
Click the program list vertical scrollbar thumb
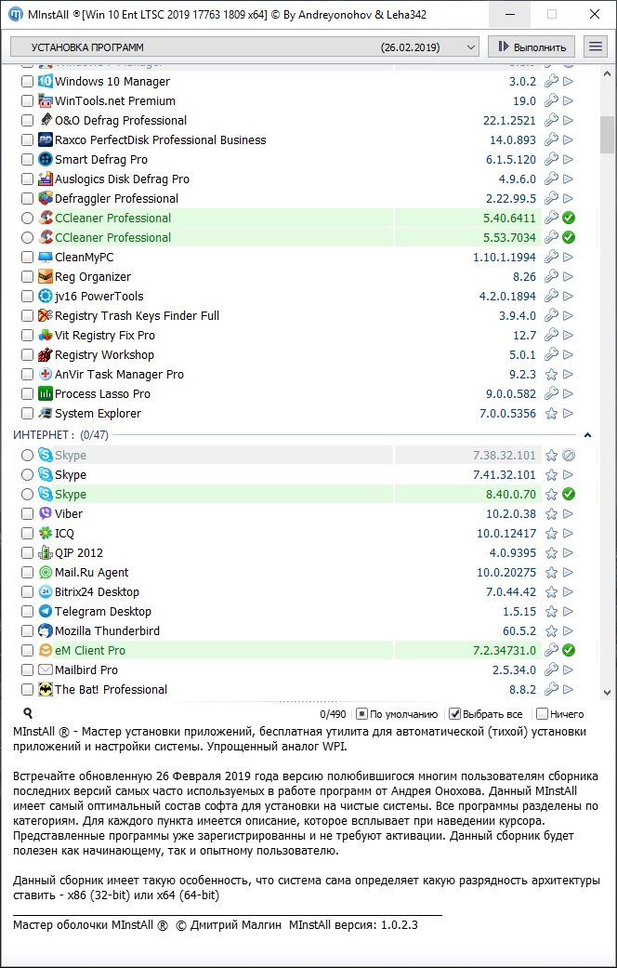coord(608,135)
